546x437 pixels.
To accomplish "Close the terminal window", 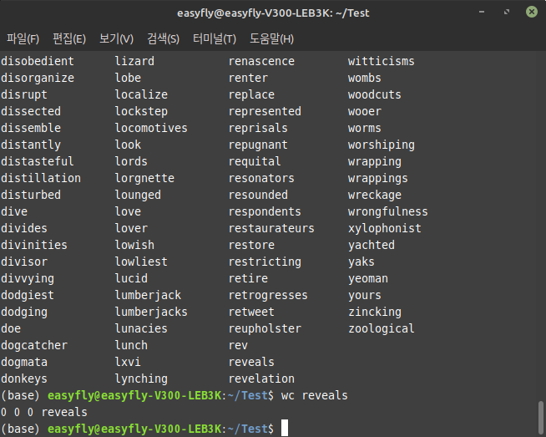I will 531,13.
